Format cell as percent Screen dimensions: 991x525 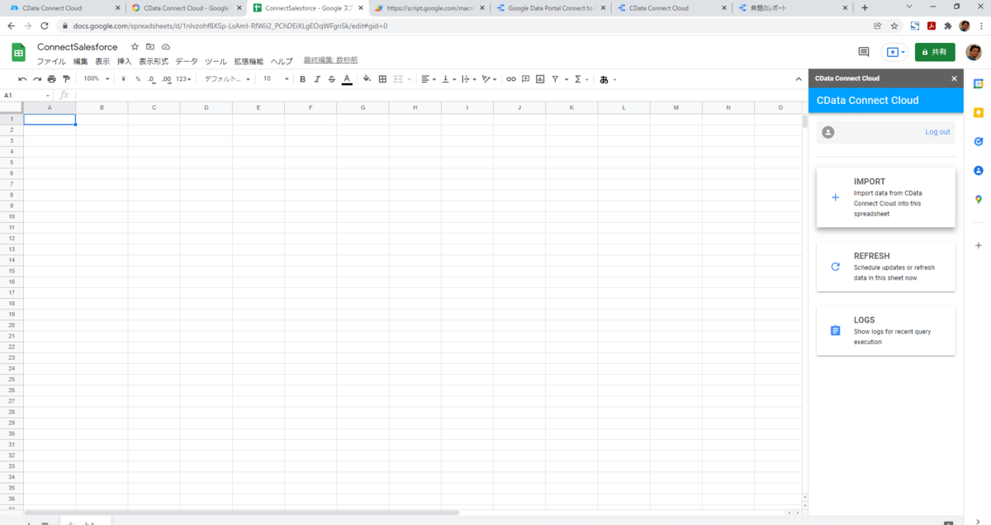[138, 79]
